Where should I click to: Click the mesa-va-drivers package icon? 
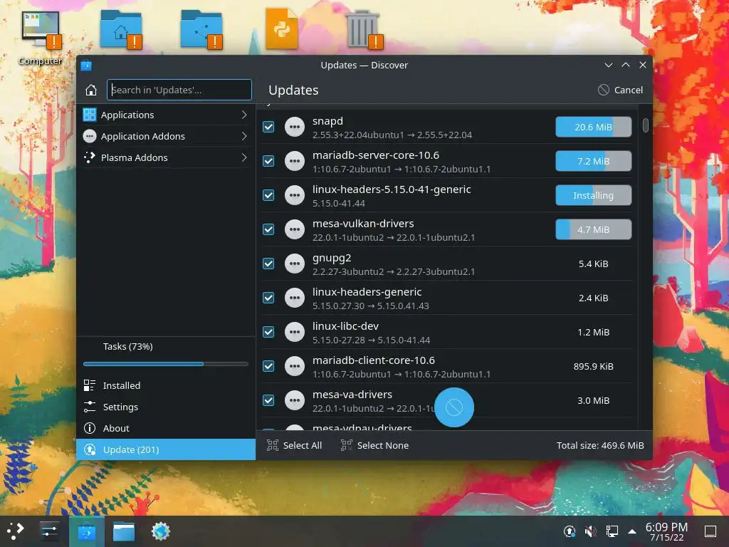click(295, 400)
